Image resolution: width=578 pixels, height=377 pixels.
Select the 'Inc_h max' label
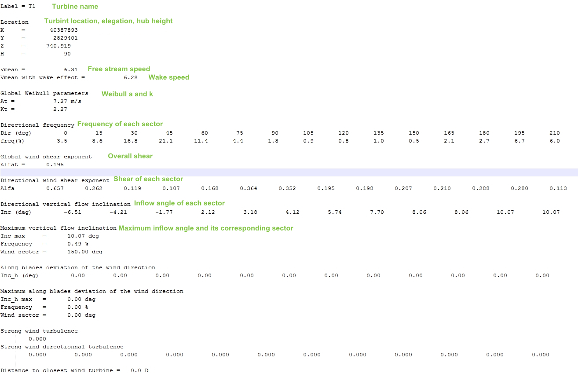[x=16, y=299]
